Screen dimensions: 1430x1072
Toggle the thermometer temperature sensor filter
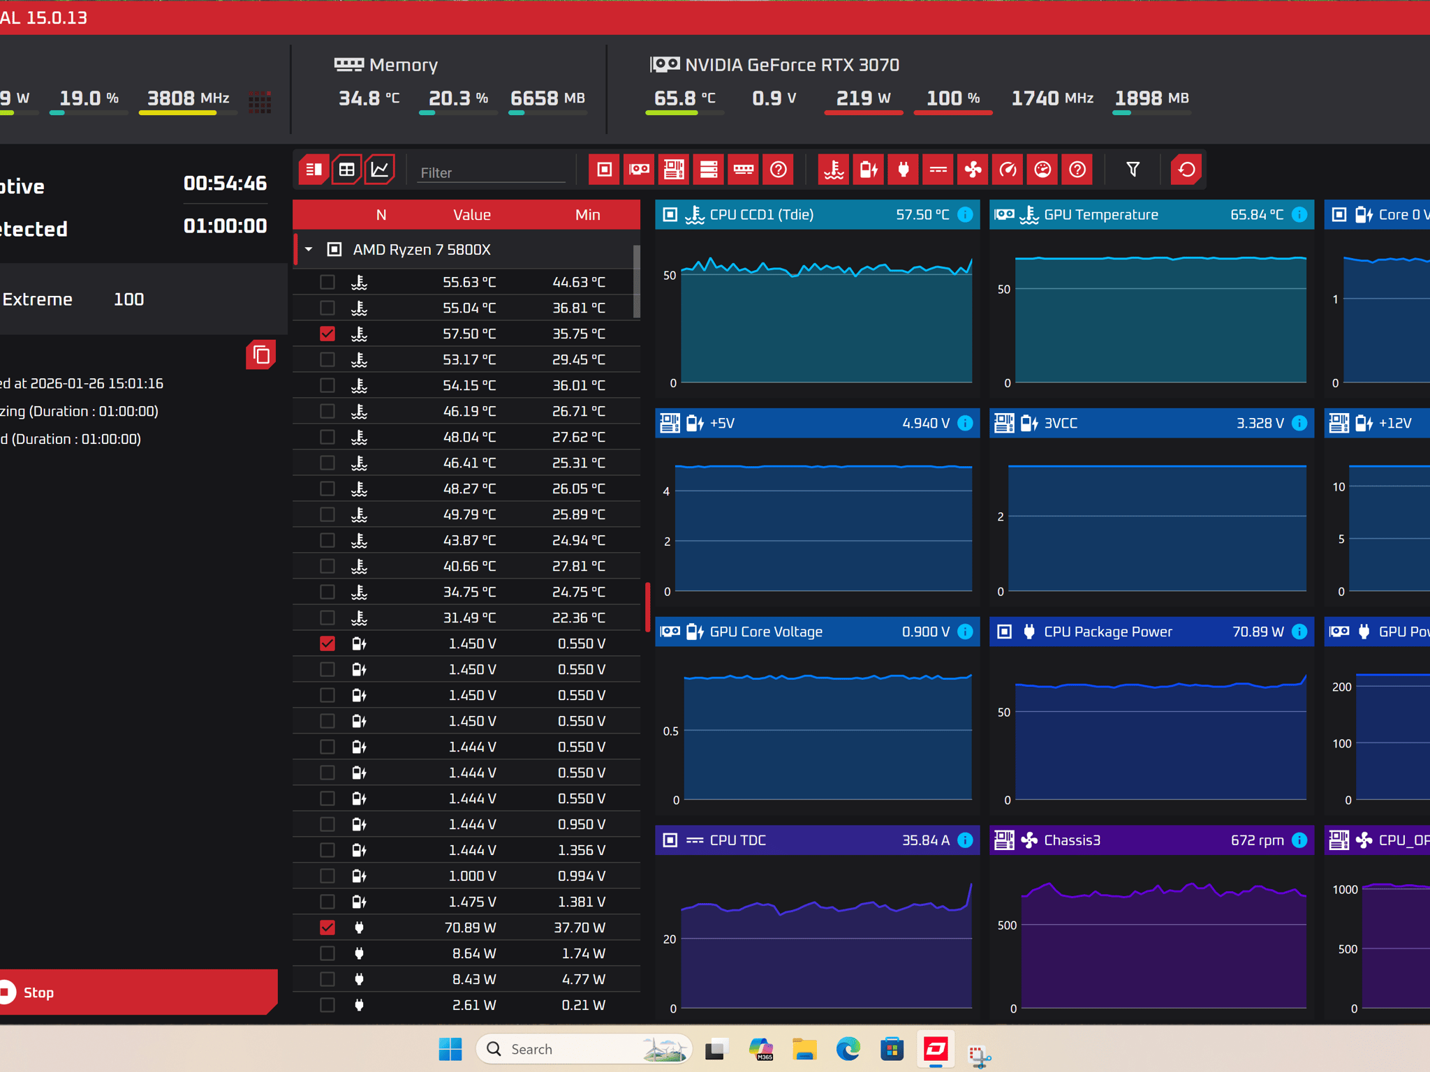(x=834, y=170)
